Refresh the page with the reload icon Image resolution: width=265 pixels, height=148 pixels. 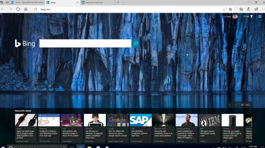click(18, 9)
